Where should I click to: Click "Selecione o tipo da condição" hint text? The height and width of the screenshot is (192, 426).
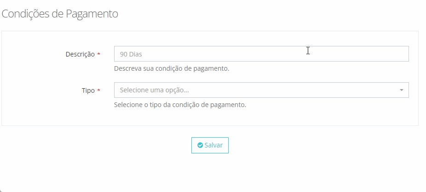(x=180, y=105)
